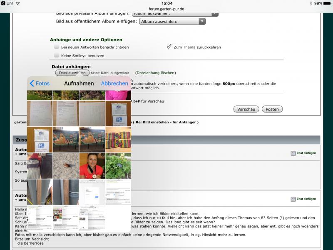Enable Bei neuen Antworten benachrichtigen checkbox

click(57, 47)
